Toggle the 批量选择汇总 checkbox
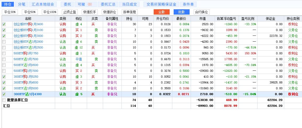302x128 pixels. point(4,100)
